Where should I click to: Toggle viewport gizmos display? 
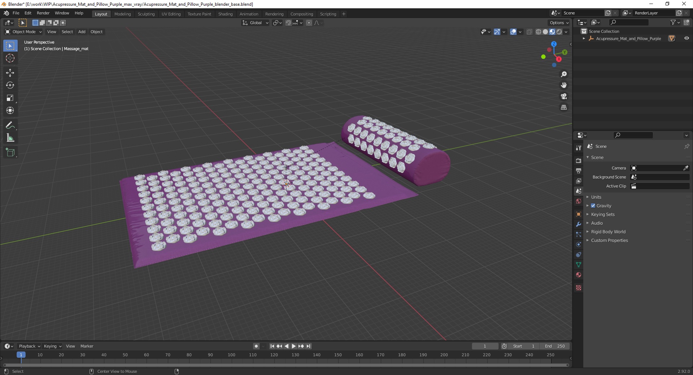(497, 32)
